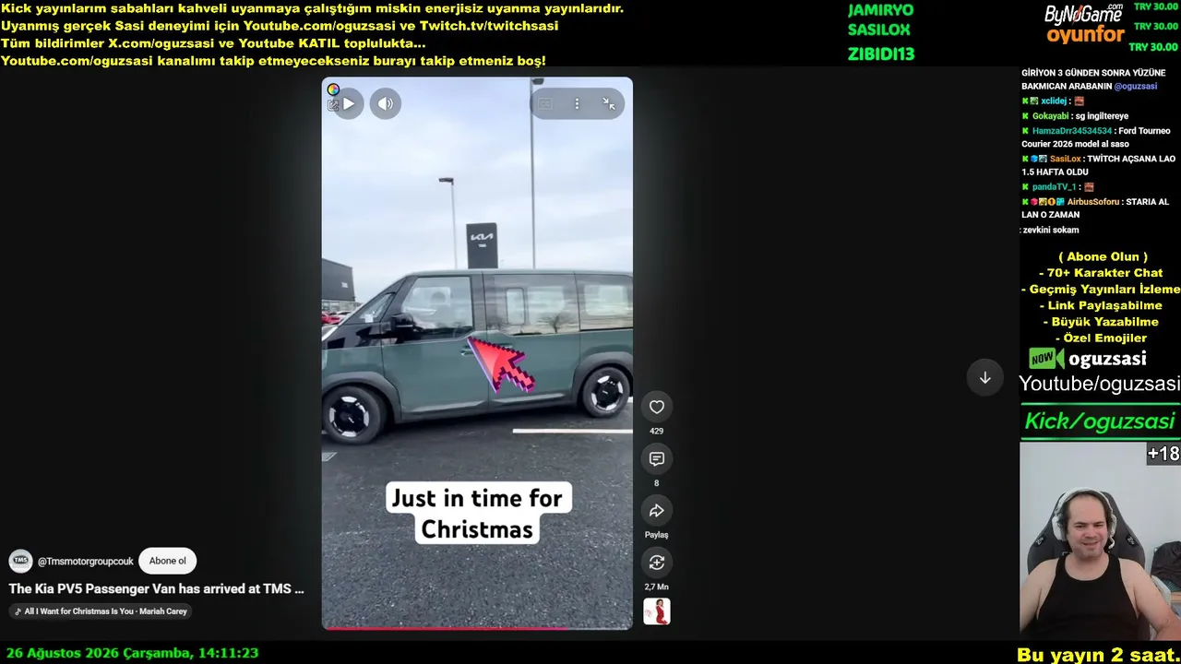
Task: Select chat username pandaTV_1
Action: click(x=1054, y=186)
